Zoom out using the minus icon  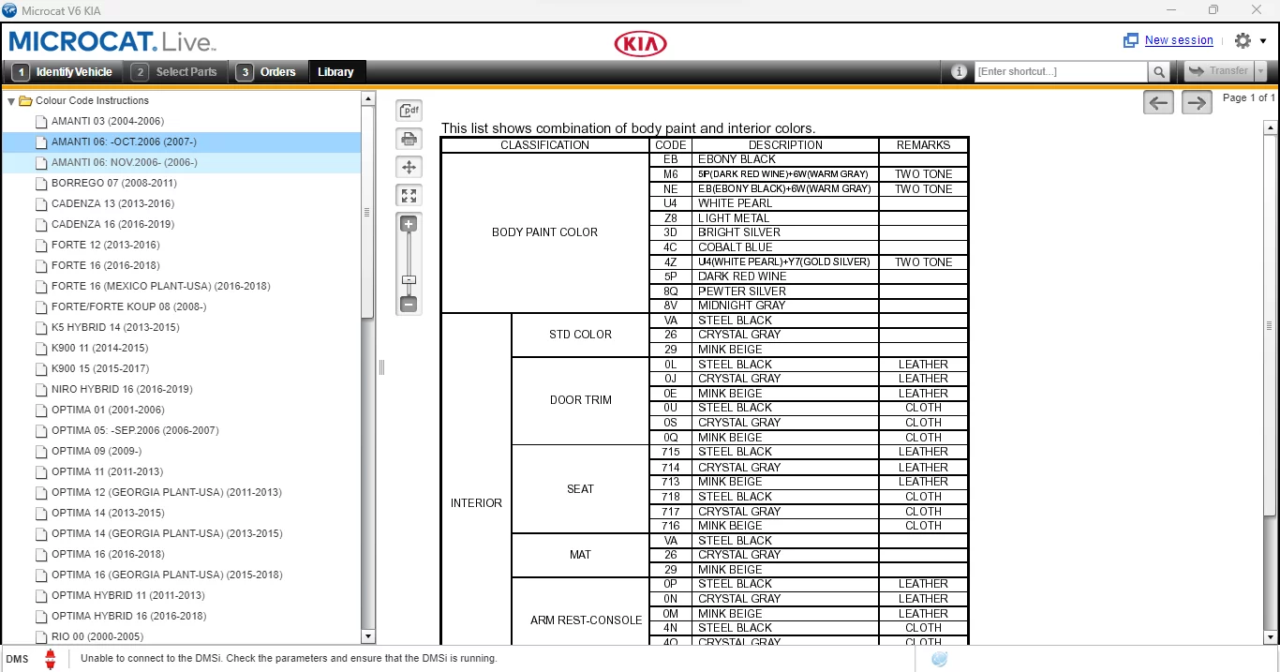click(409, 304)
